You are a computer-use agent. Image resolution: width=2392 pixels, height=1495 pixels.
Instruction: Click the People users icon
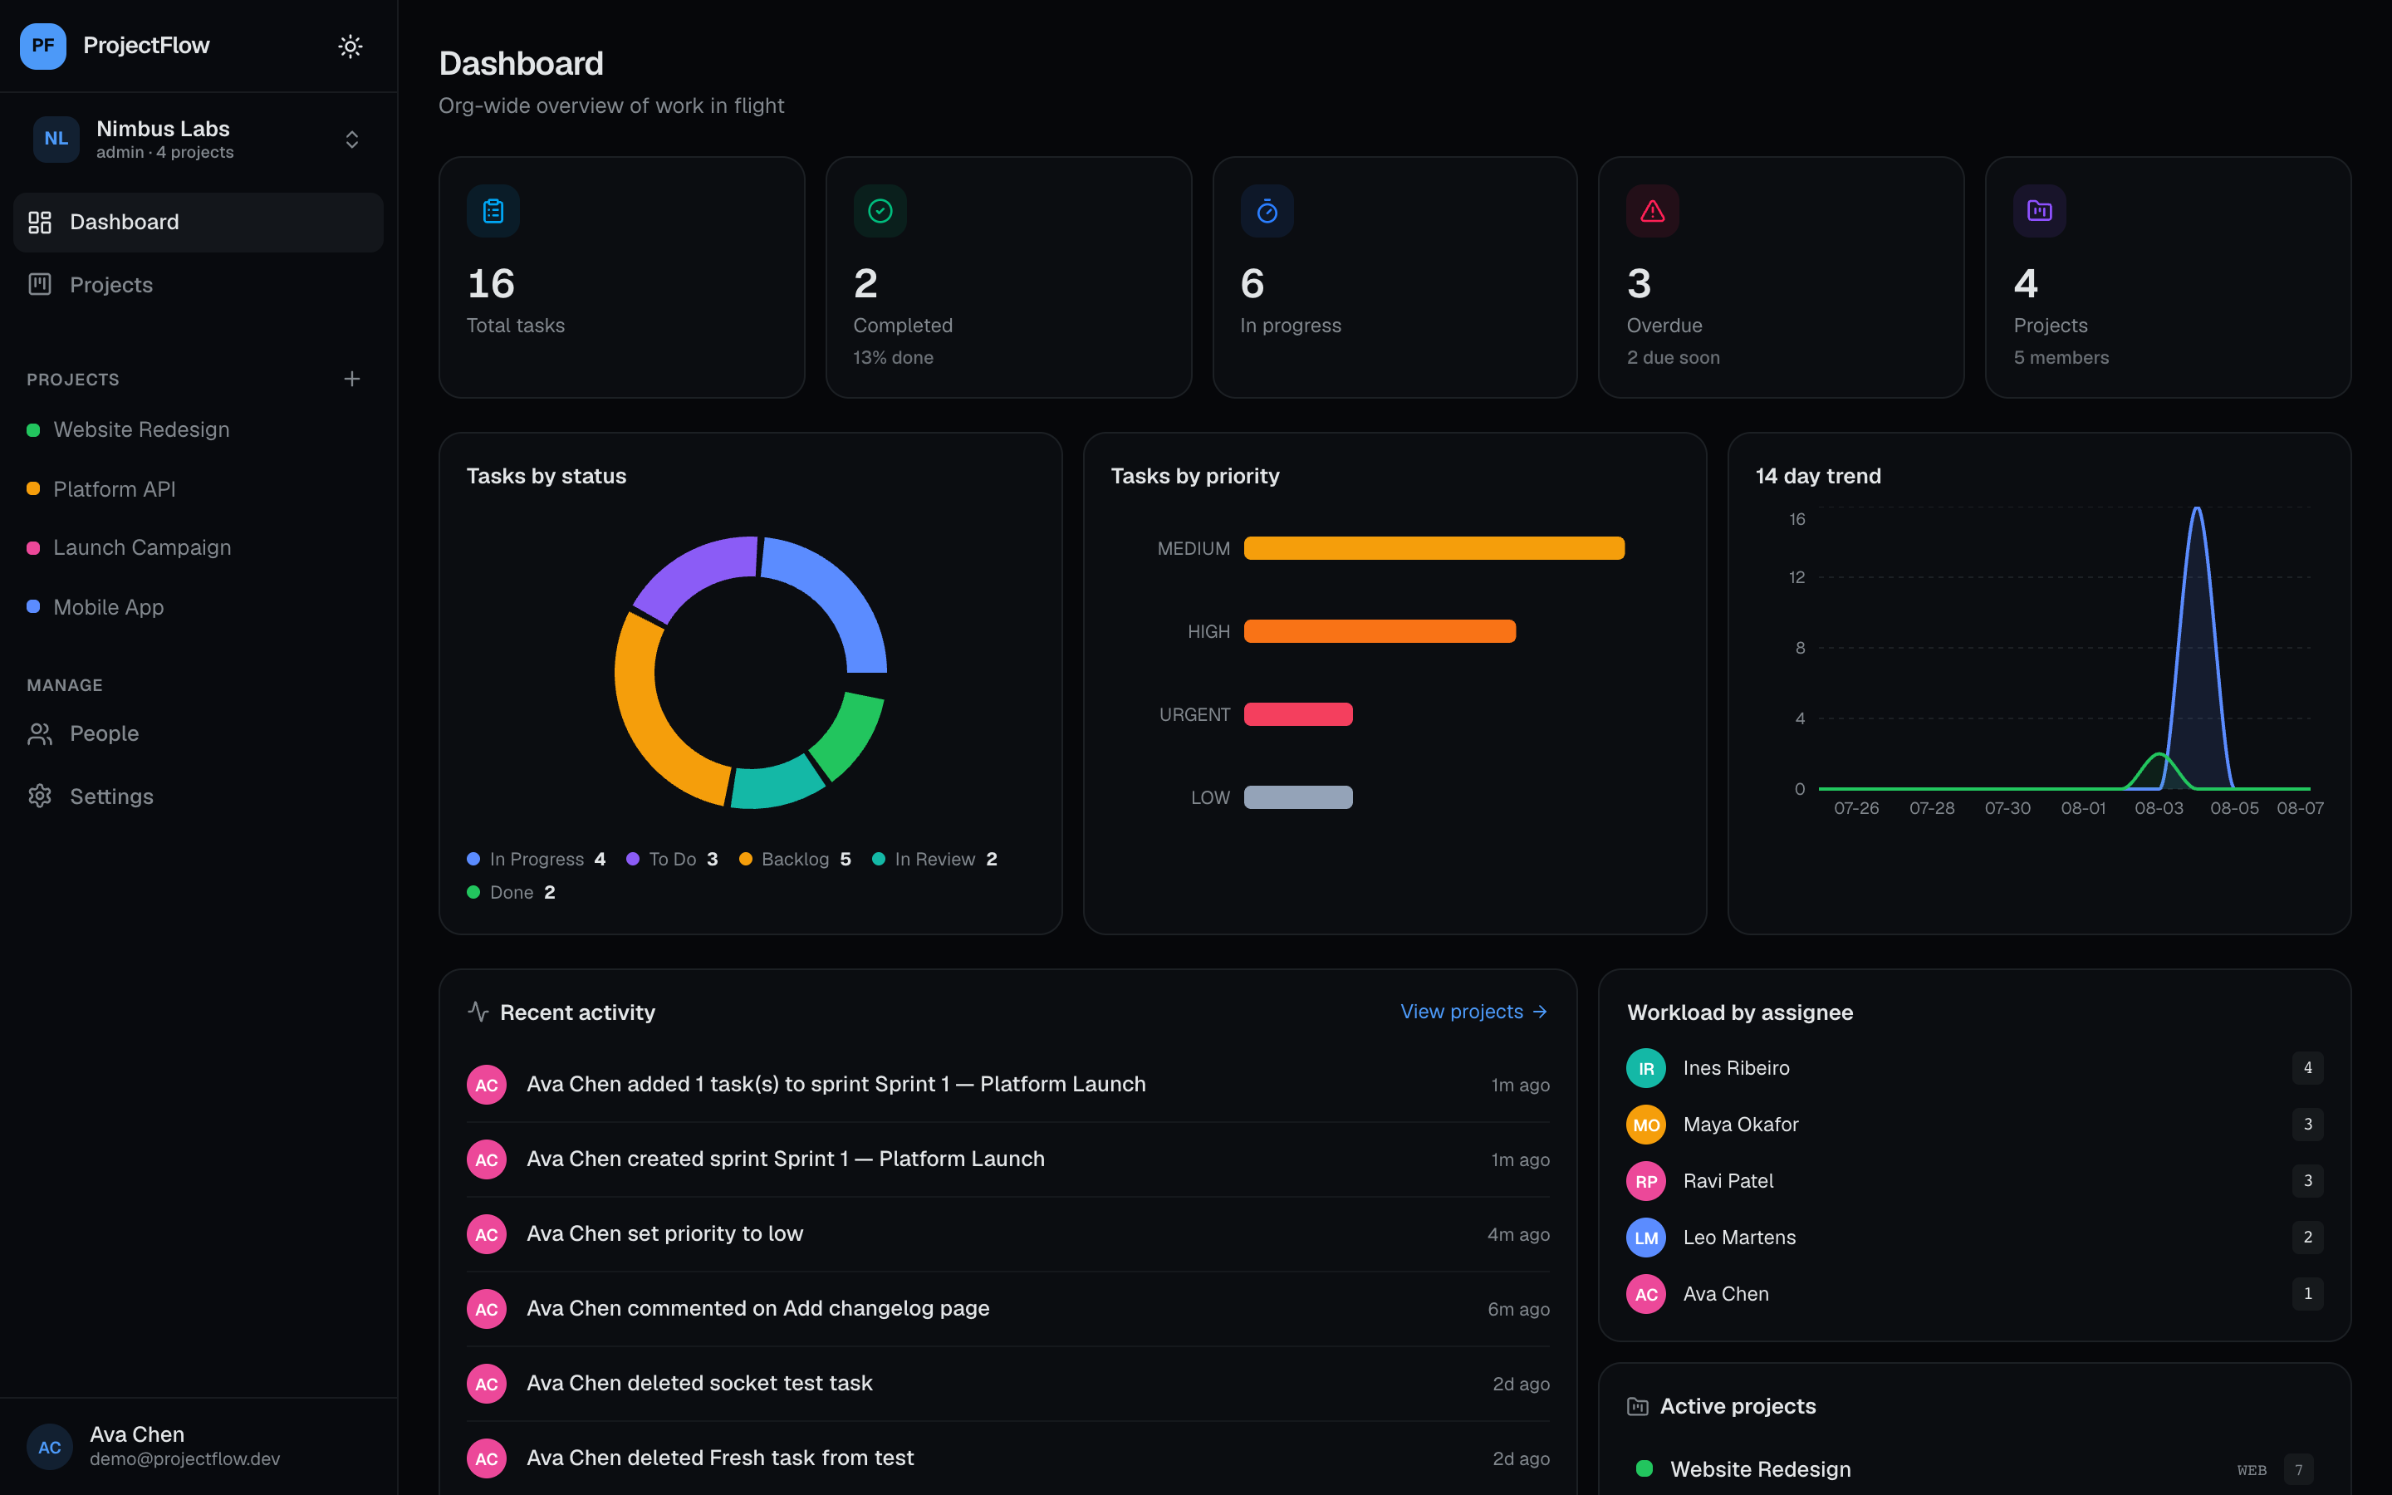[x=40, y=733]
